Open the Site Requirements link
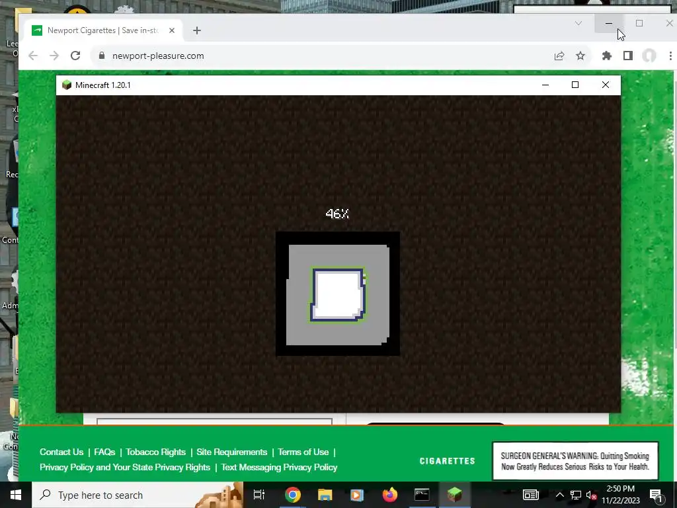Image resolution: width=677 pixels, height=508 pixels. click(232, 452)
